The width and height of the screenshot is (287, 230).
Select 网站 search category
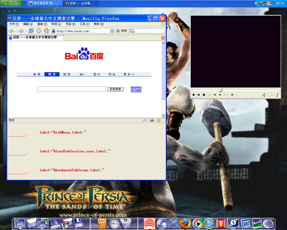click(x=112, y=74)
